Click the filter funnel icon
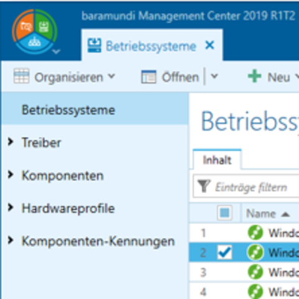 (x=204, y=186)
